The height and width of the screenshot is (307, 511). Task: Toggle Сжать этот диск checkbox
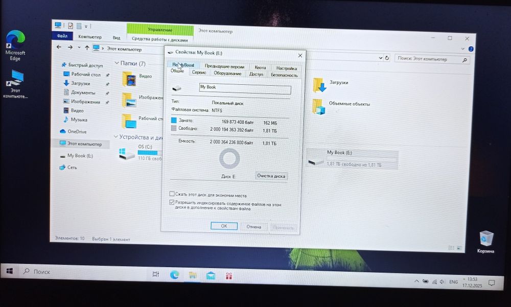(172, 194)
